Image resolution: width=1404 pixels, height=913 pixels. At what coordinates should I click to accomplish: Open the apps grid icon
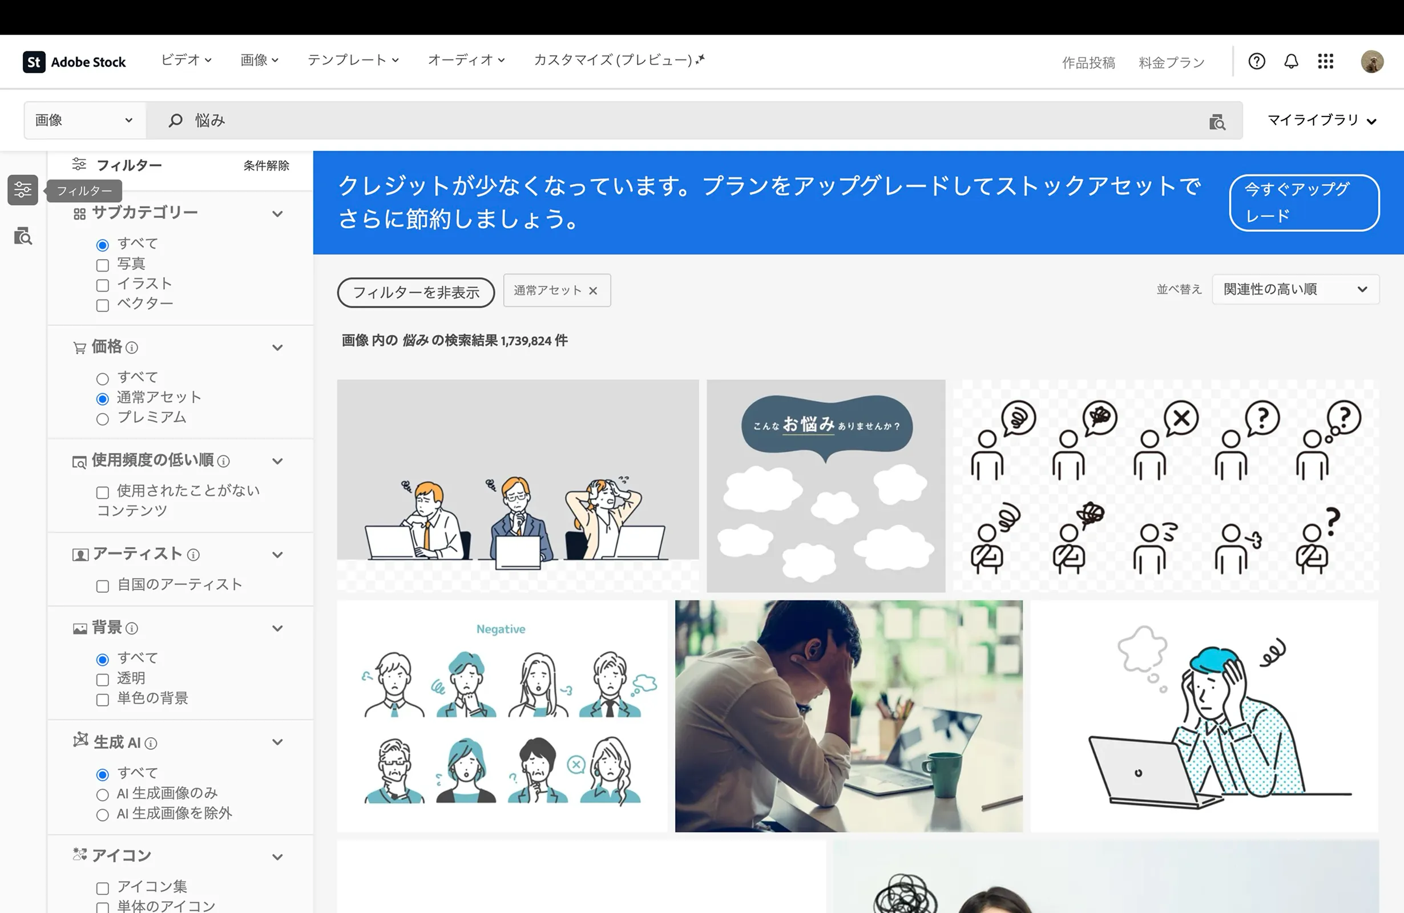pos(1326,61)
